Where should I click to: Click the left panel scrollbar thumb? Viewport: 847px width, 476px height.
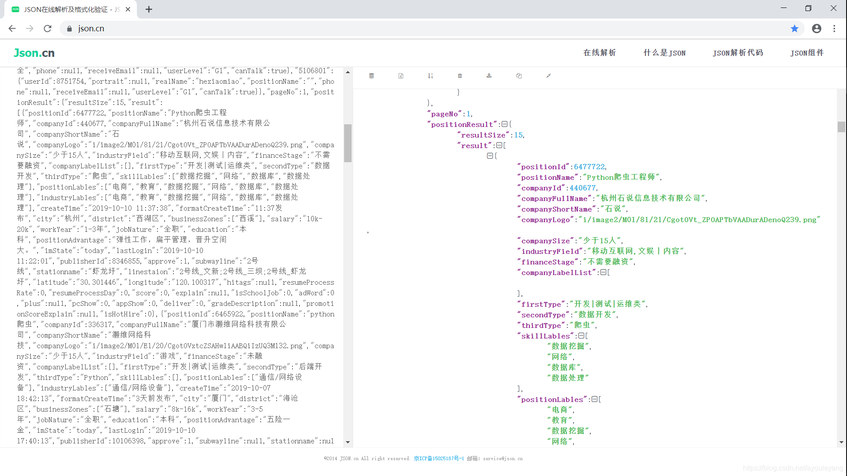[x=348, y=143]
